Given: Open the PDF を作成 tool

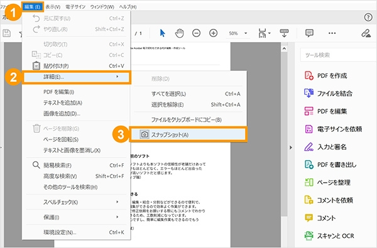Looking at the screenshot, I should click(326, 76).
